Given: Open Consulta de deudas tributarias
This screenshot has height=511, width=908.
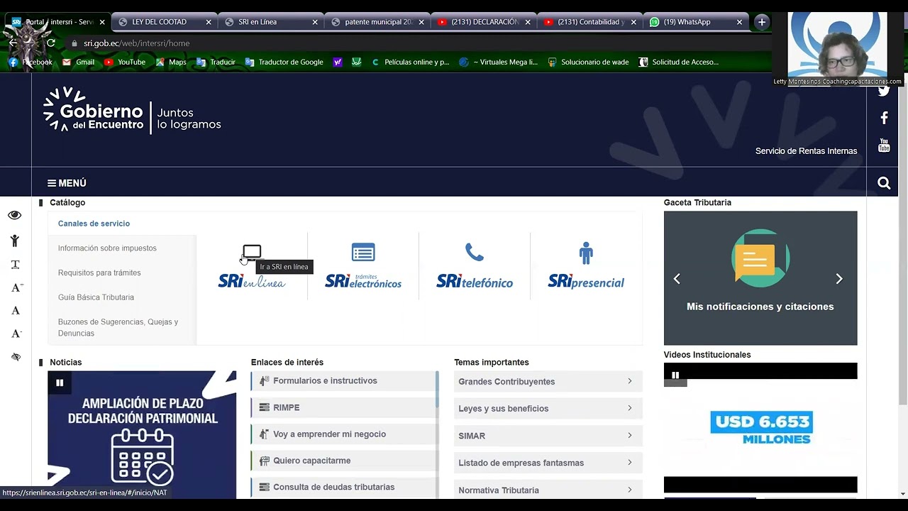Looking at the screenshot, I should 345,488.
